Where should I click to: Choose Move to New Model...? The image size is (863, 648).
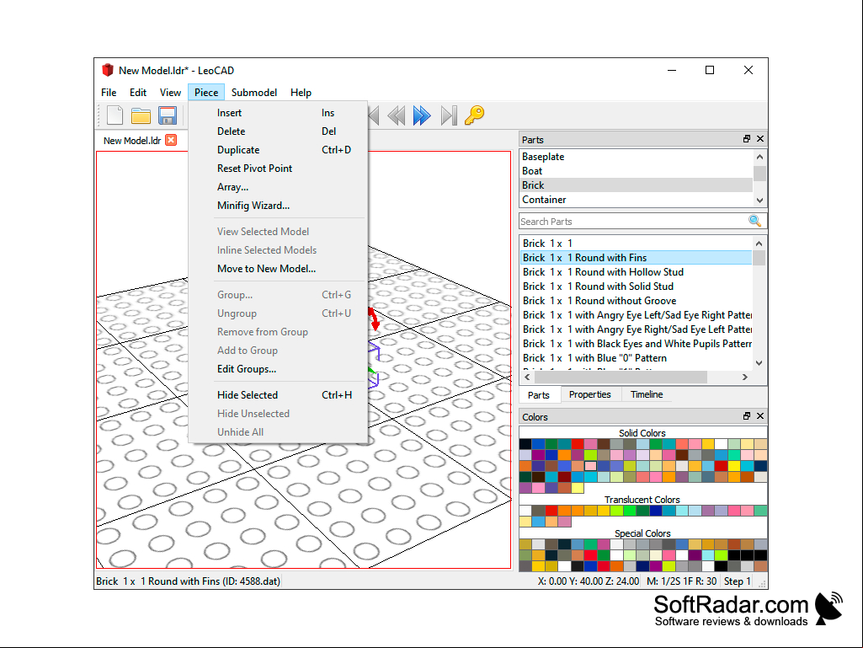pyautogui.click(x=278, y=269)
